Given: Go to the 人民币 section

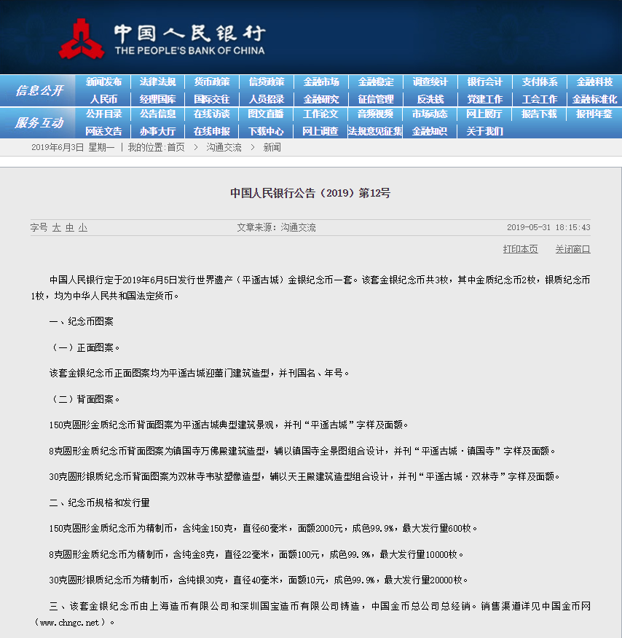Looking at the screenshot, I should pyautogui.click(x=103, y=99).
